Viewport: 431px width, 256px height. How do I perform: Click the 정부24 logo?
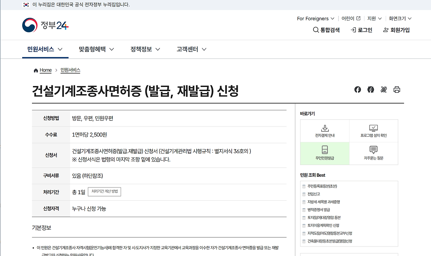[x=45, y=25]
